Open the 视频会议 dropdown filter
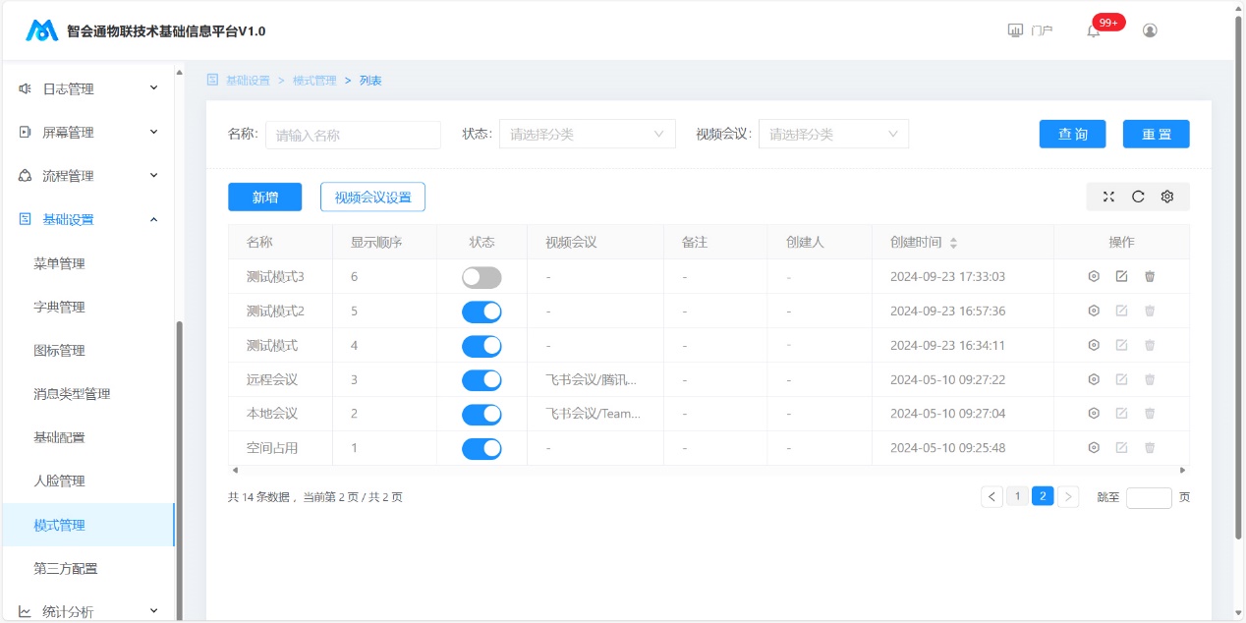This screenshot has height=623, width=1246. click(x=833, y=135)
